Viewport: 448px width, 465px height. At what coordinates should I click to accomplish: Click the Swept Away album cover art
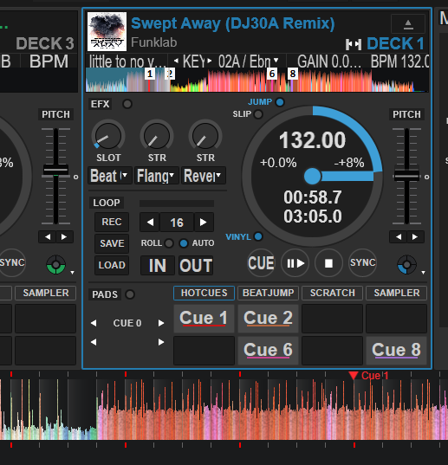(x=107, y=32)
